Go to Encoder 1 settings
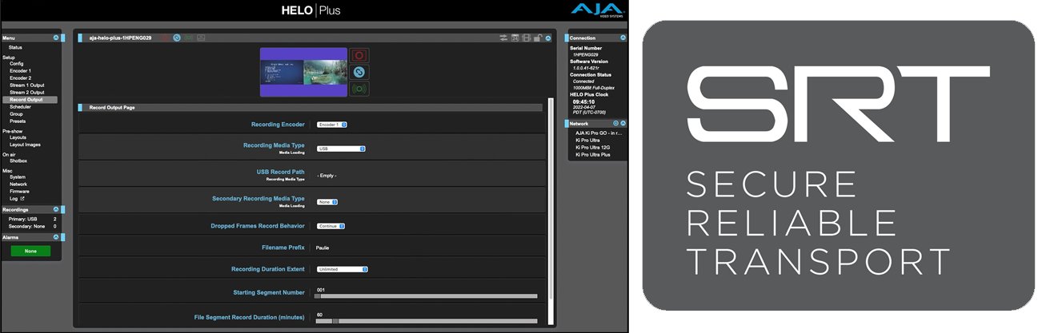Image resolution: width=1050 pixels, height=333 pixels. coord(20,70)
